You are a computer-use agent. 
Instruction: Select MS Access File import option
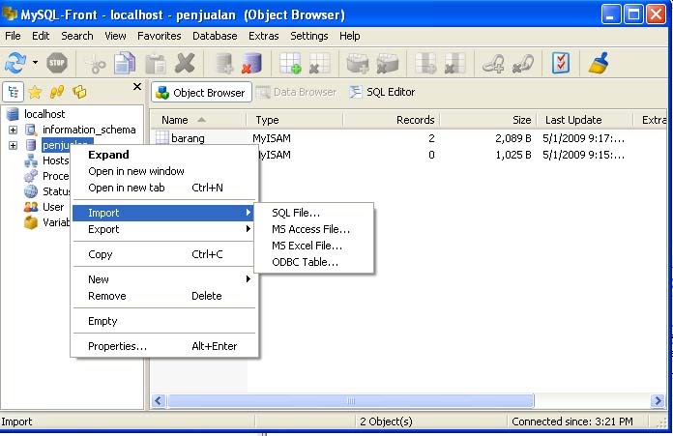314,229
